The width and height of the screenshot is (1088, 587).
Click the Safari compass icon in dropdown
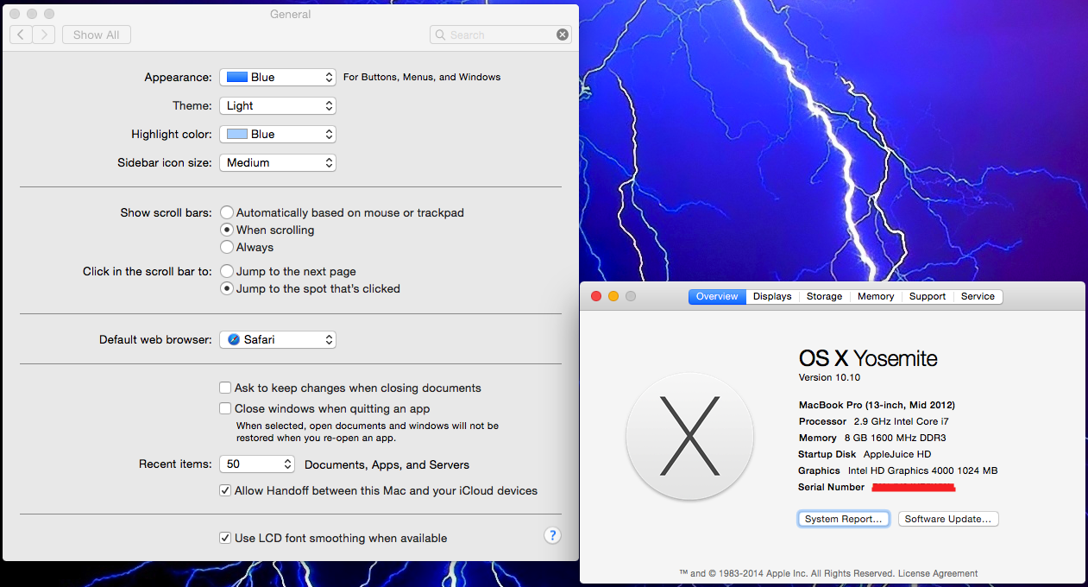pyautogui.click(x=234, y=339)
